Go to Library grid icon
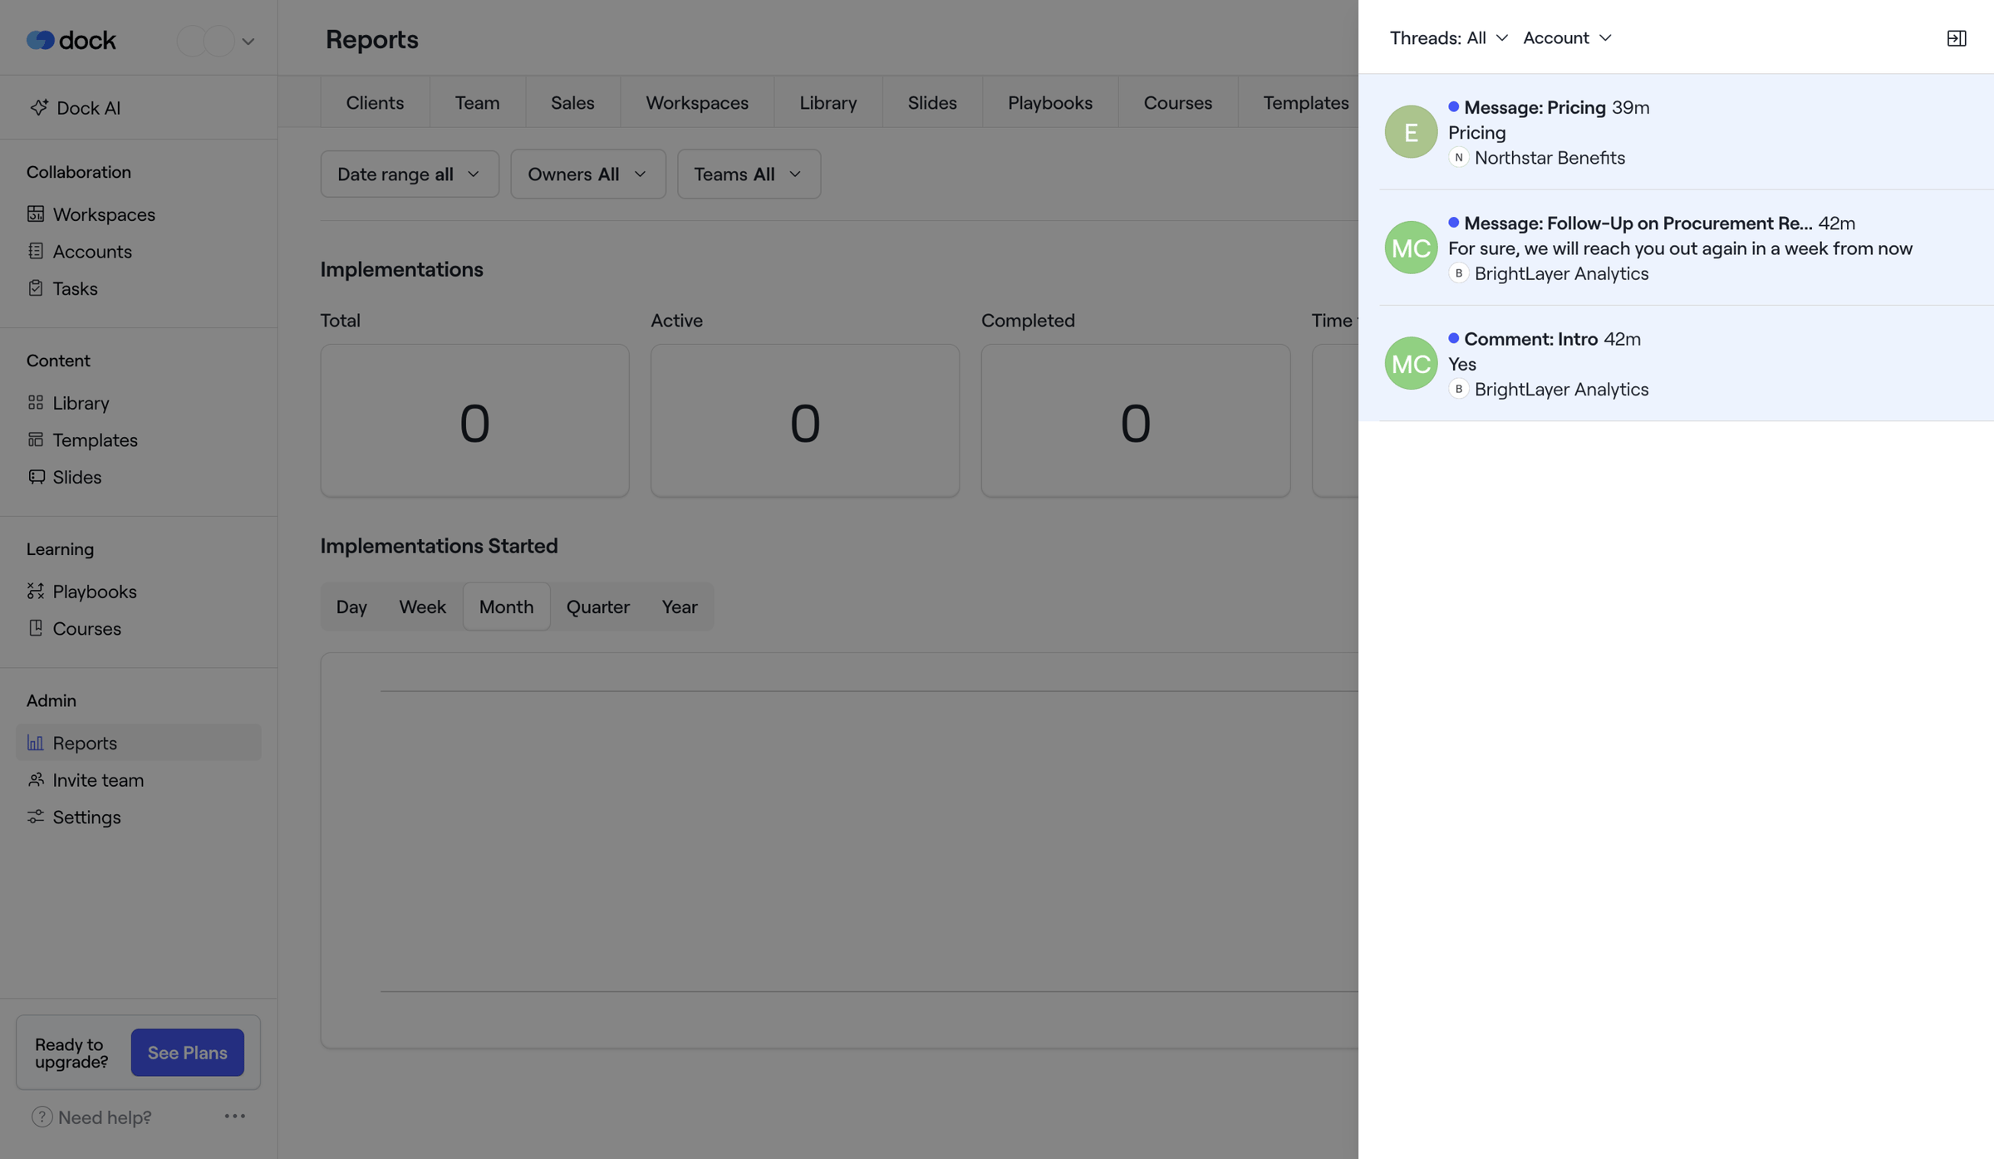 pos(35,402)
